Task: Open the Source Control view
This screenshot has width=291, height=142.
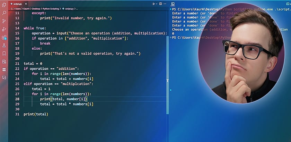Action: tap(4, 21)
